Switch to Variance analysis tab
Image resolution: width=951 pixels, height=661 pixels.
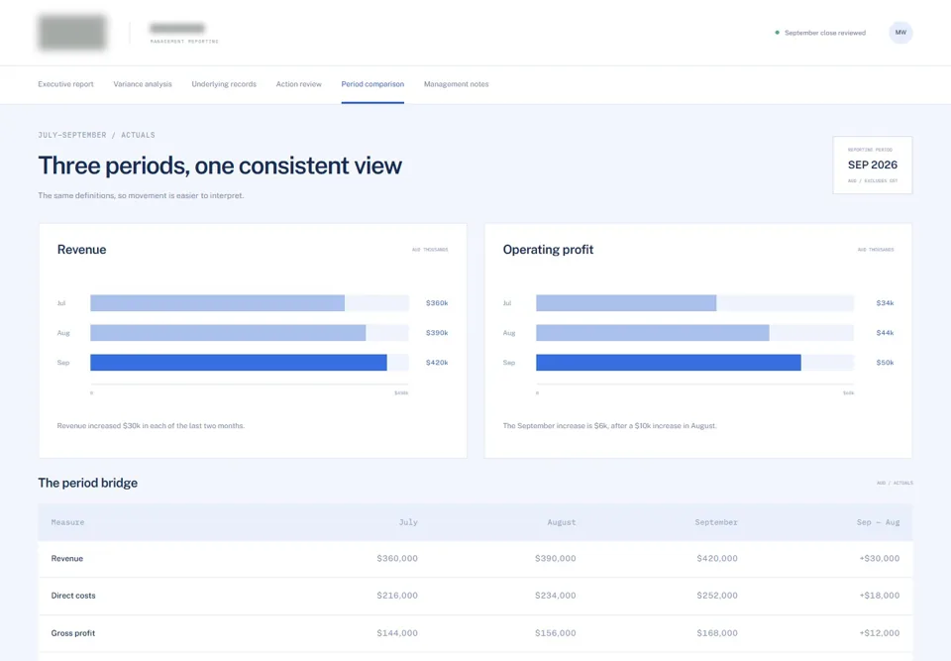[x=143, y=84]
